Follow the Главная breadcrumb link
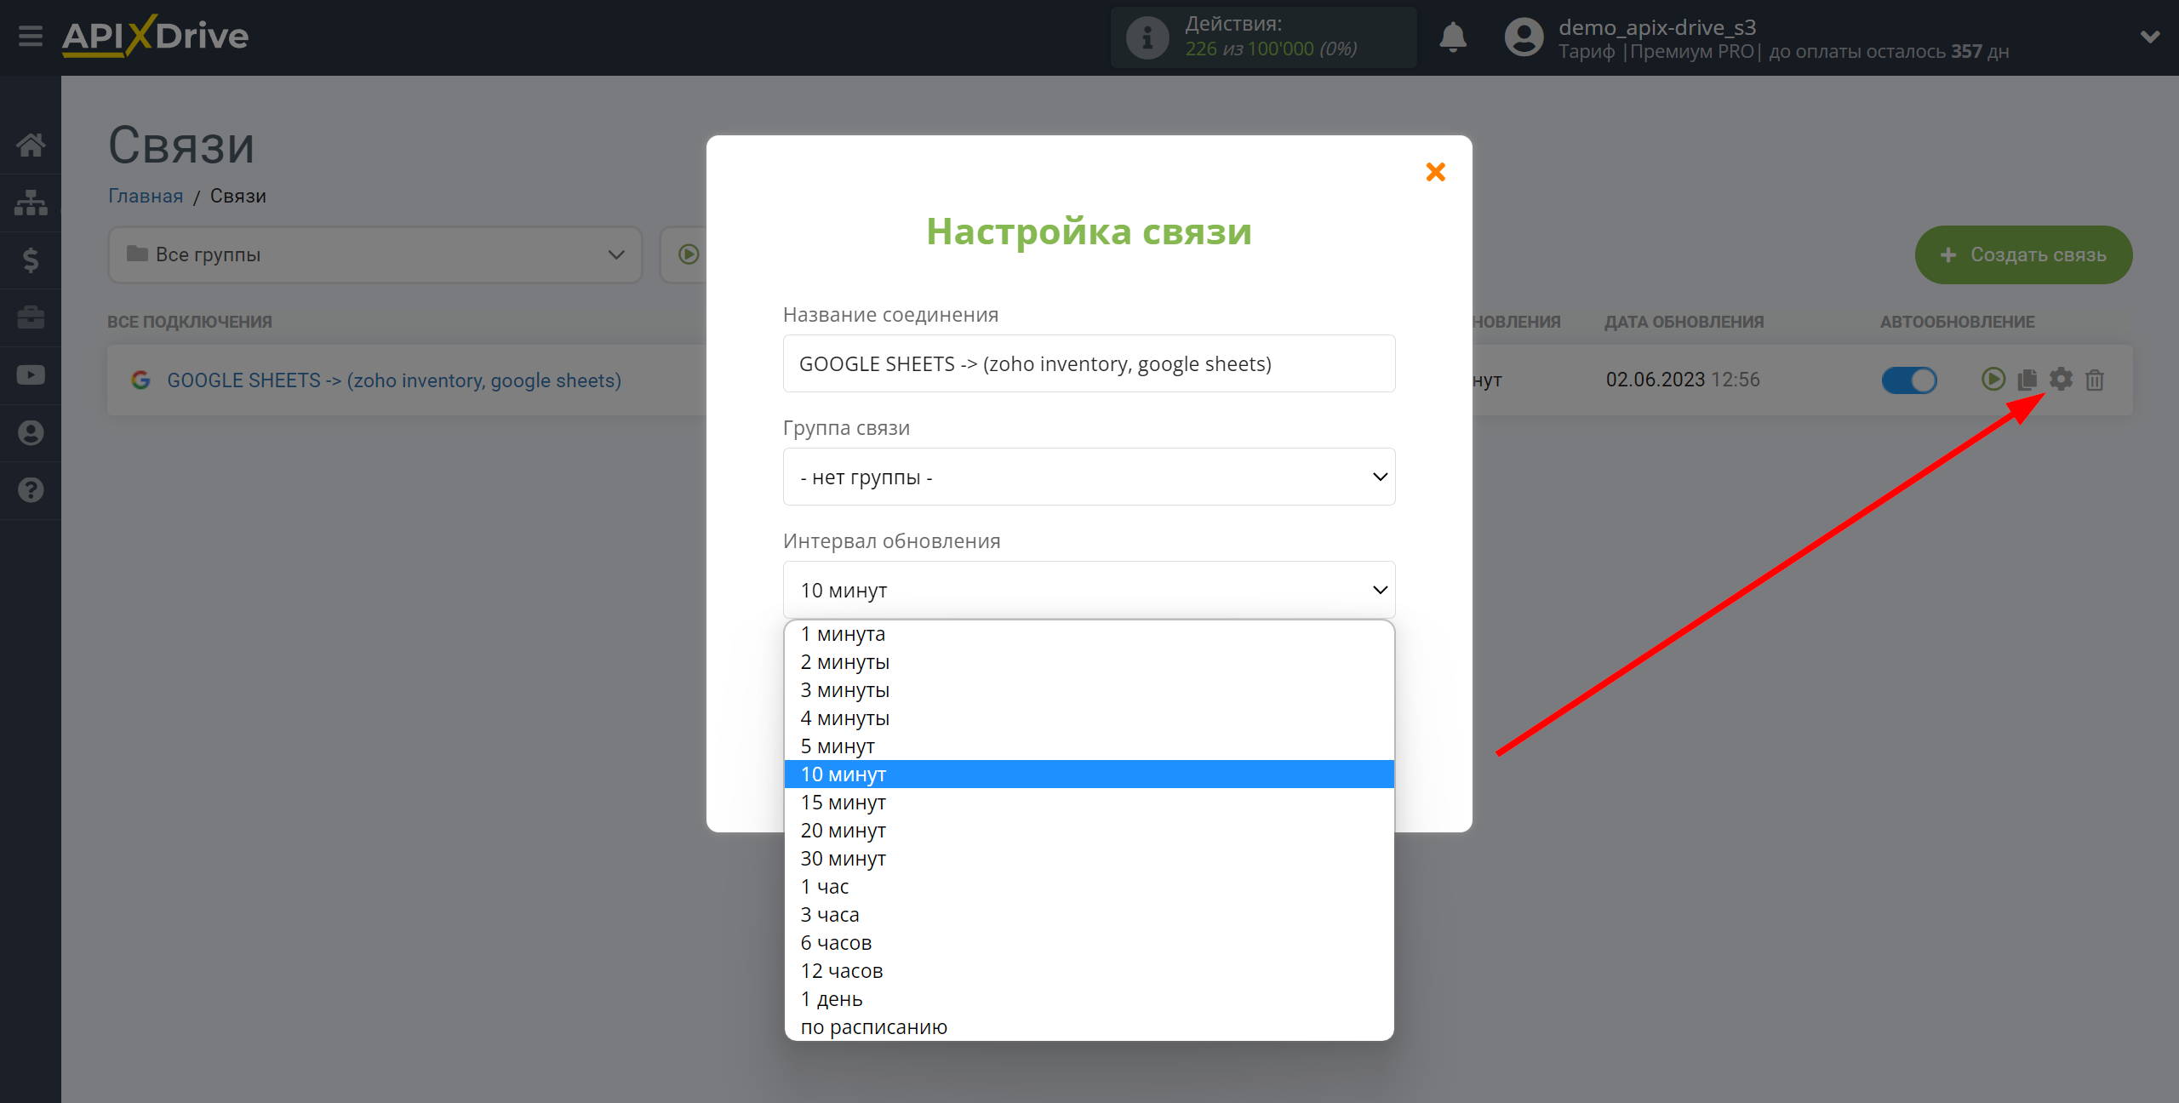Image resolution: width=2179 pixels, height=1103 pixels. (146, 196)
